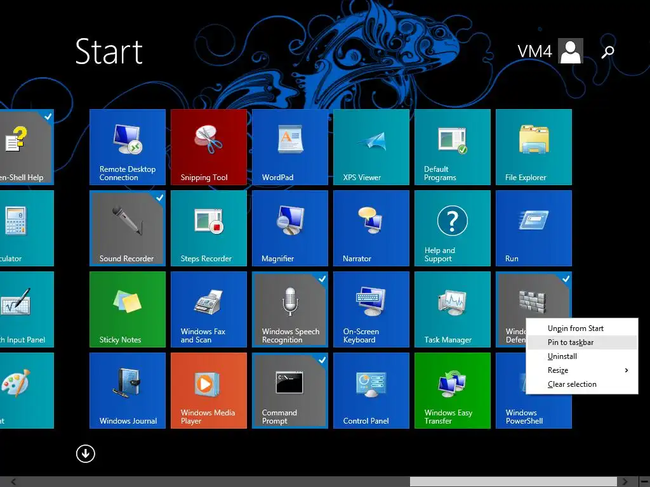Open the Paint tile with palette icon
650x487 pixels.
tap(27, 391)
